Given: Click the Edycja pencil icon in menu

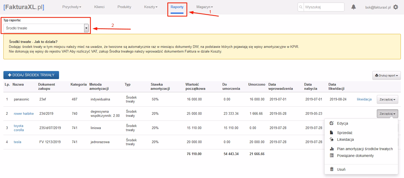Looking at the screenshot, I should pos(332,123).
